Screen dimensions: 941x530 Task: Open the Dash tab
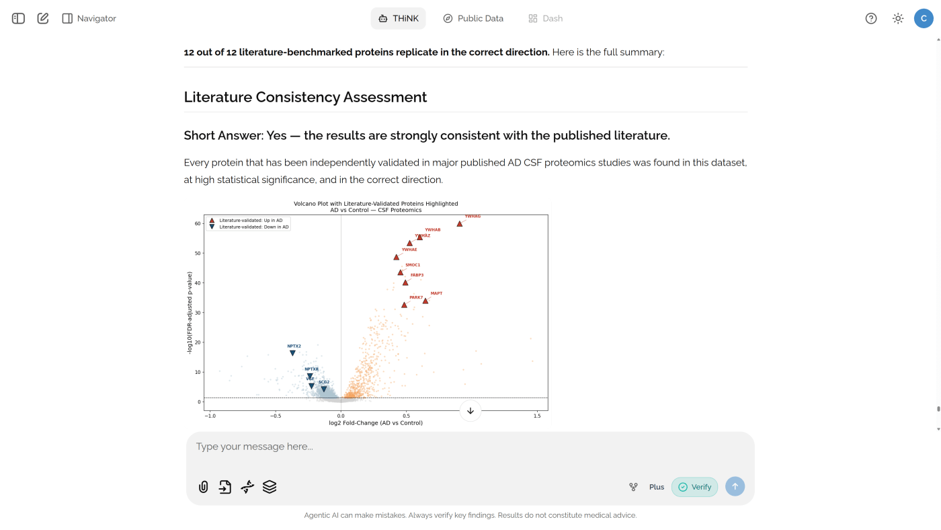click(546, 17)
